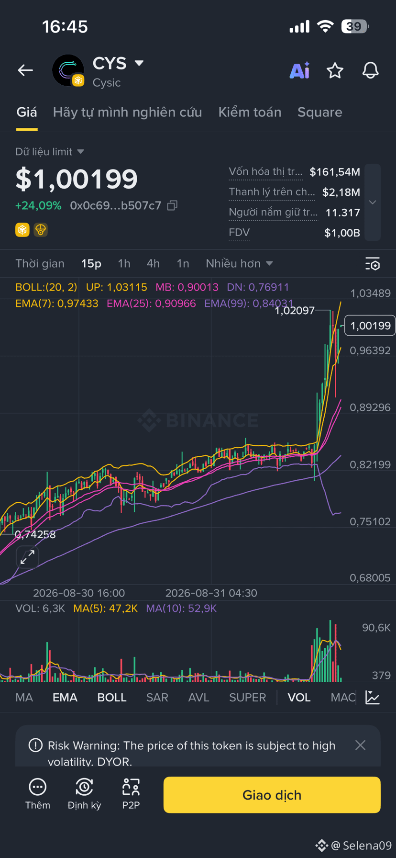Tap the MA(10): 52,9K volume legend
The image size is (396, 858).
(181, 609)
